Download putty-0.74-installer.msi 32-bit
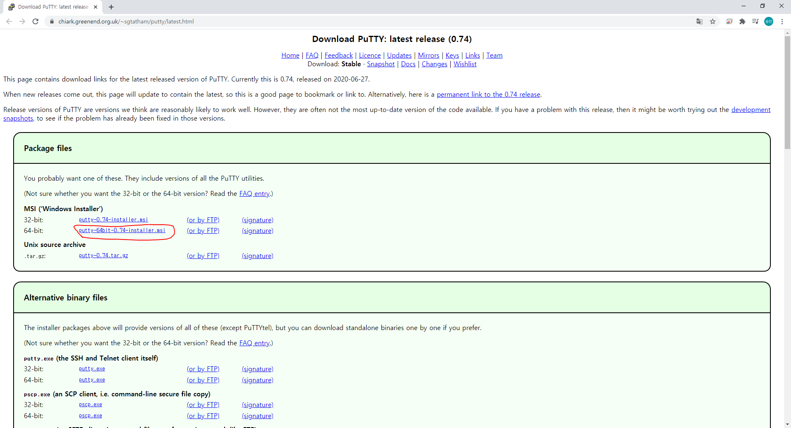791x428 pixels. pyautogui.click(x=113, y=220)
